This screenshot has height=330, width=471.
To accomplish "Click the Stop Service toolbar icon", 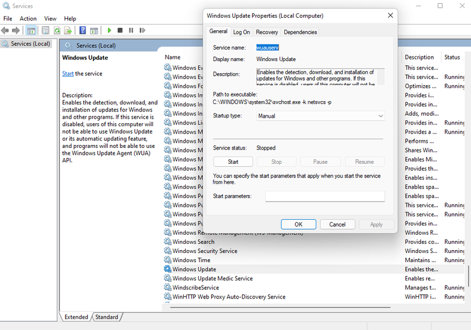I will (x=120, y=30).
